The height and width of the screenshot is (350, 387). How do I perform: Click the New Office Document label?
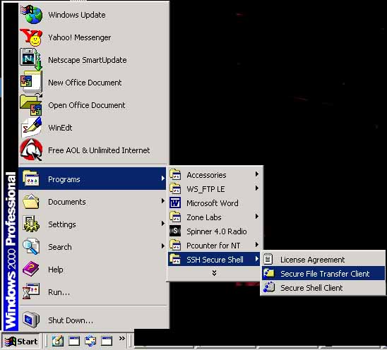[x=85, y=83]
